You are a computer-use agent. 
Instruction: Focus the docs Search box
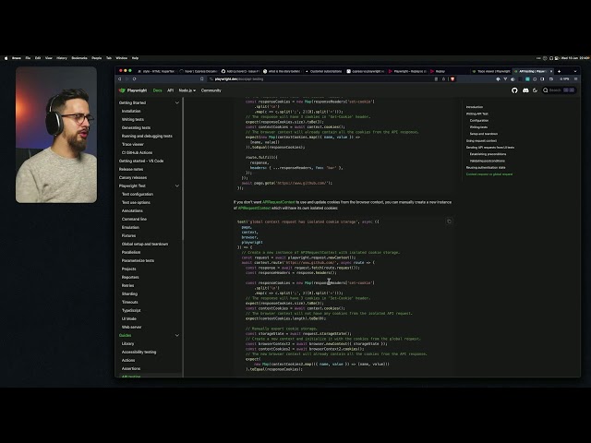pos(559,90)
